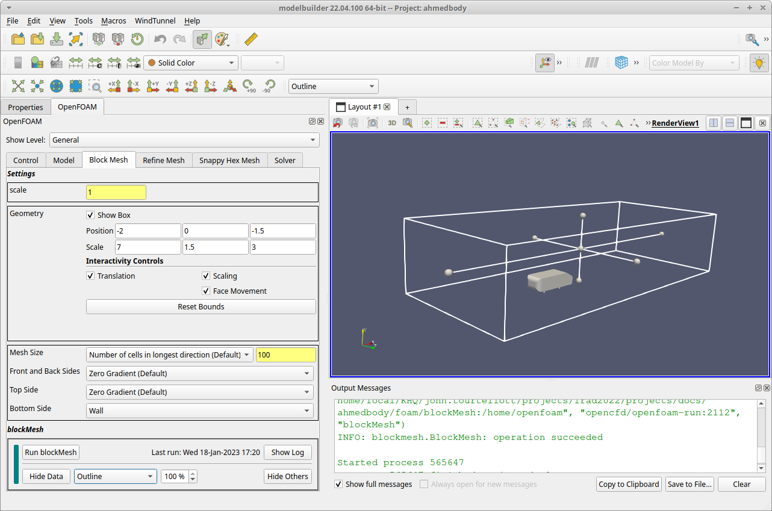Click the edit color map icon
Screen dimensions: 772x511
pos(37,63)
